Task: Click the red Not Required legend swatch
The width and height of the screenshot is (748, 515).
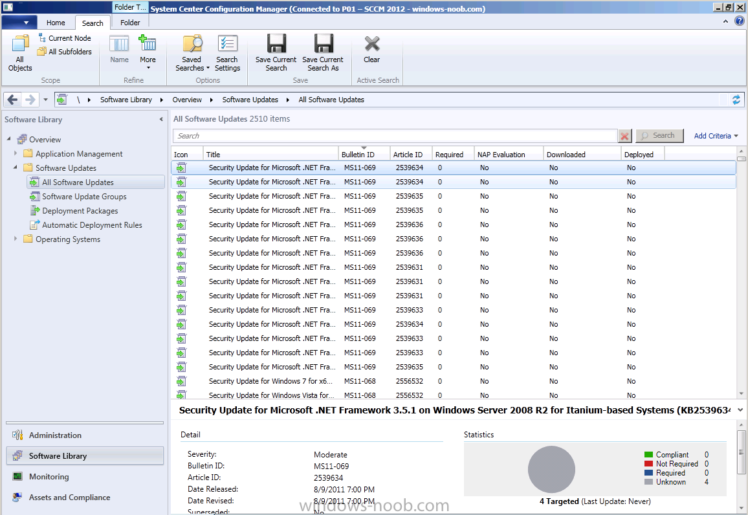Action: click(648, 464)
